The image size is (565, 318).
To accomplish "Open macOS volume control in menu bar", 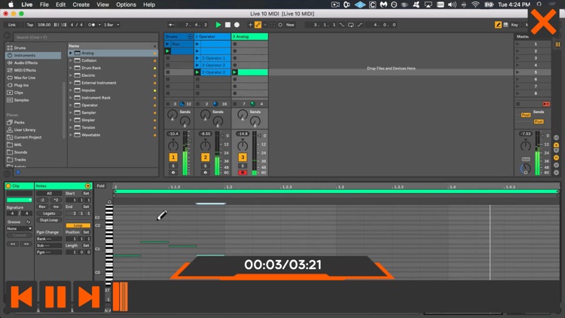I will pos(452,5).
